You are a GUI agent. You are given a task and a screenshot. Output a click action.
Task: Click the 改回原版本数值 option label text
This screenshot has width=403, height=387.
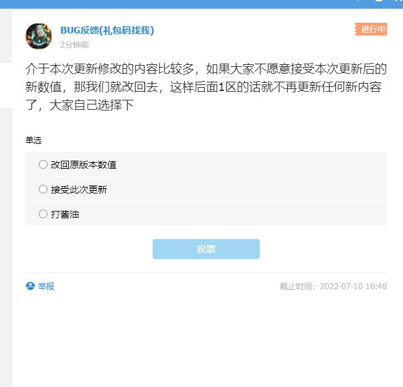(84, 165)
